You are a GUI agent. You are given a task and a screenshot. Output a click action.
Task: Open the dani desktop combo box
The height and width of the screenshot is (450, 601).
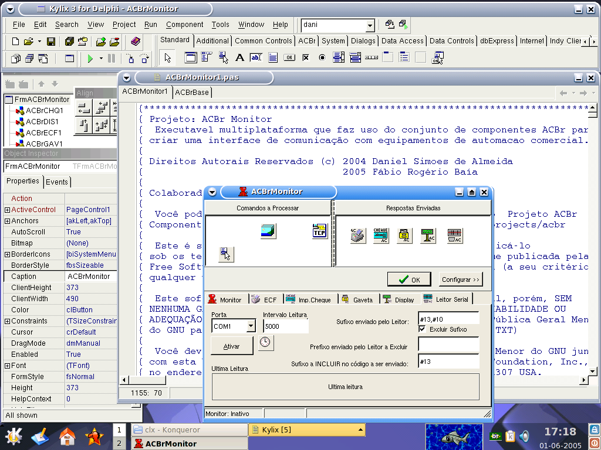tap(370, 25)
